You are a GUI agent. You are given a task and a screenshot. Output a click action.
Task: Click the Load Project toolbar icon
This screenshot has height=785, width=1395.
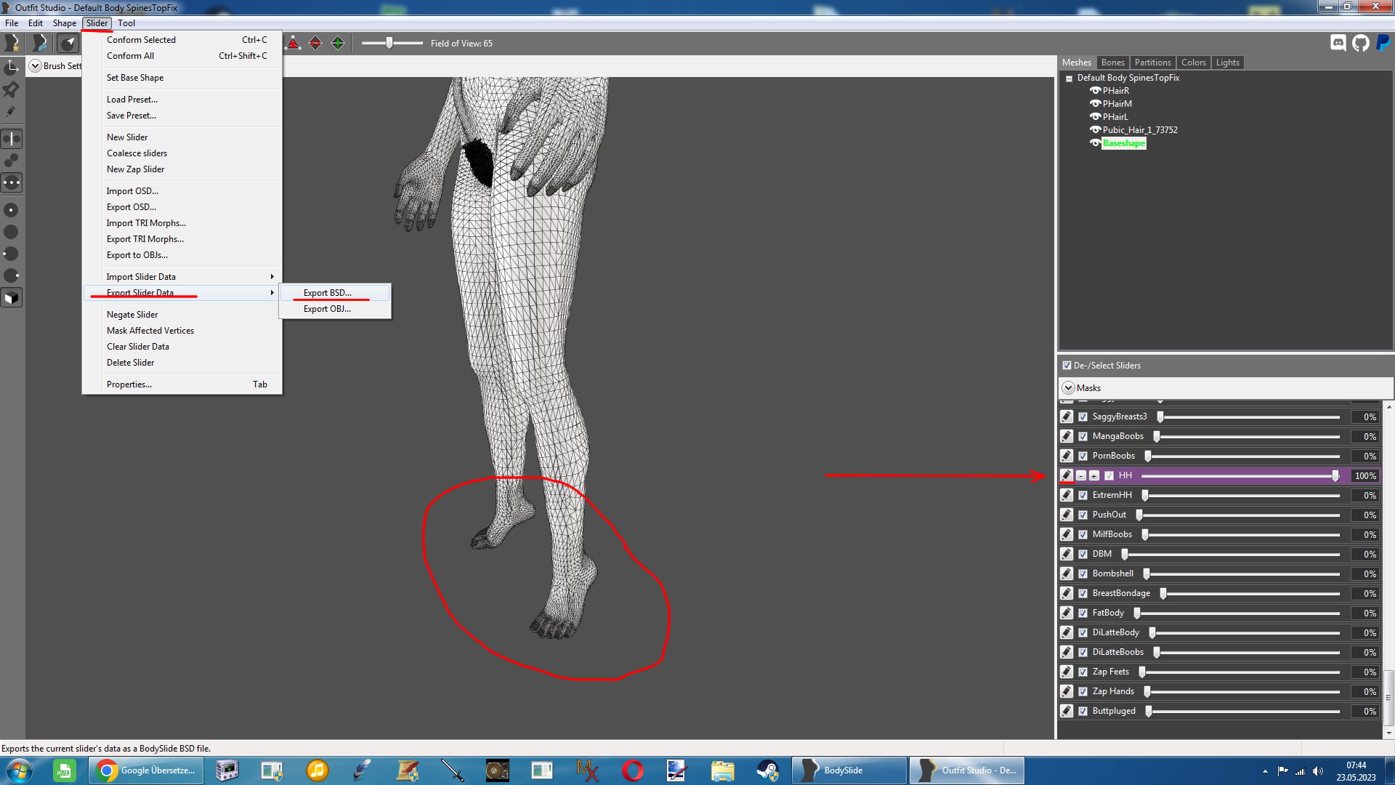tap(40, 43)
